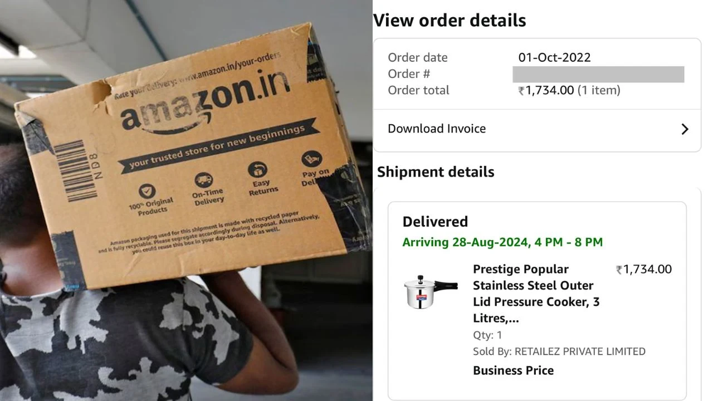Click the Pay on Delivery icon
The height and width of the screenshot is (401, 713).
pyautogui.click(x=311, y=159)
